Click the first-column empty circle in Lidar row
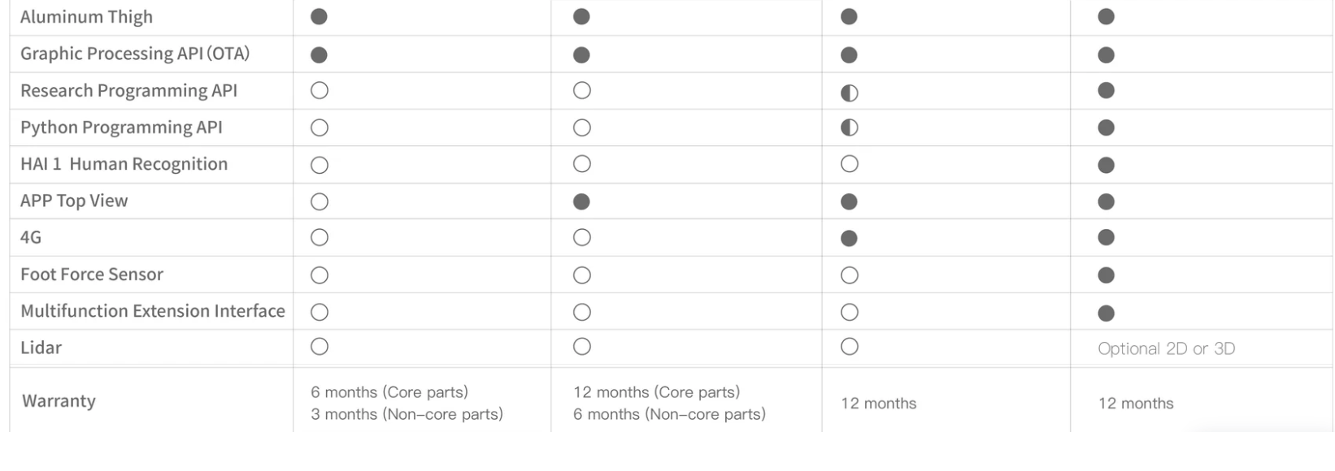 coord(320,347)
